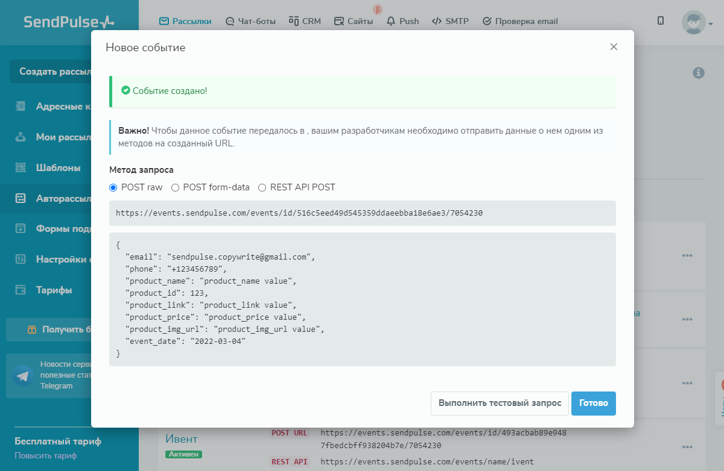Click the Проверка email checkmark icon
The width and height of the screenshot is (724, 471).
pos(487,21)
